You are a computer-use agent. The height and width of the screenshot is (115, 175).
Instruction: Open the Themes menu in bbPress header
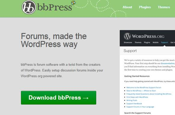[x=164, y=7]
